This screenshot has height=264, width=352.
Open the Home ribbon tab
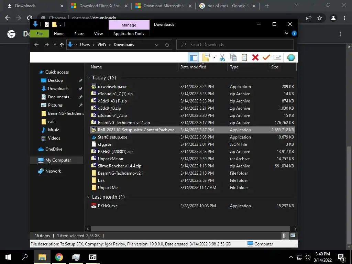(x=59, y=34)
